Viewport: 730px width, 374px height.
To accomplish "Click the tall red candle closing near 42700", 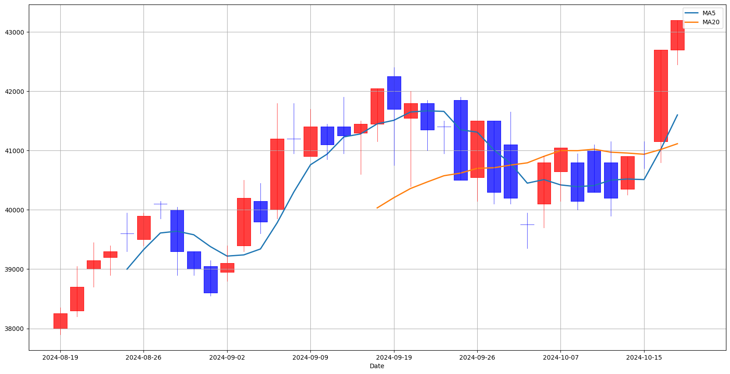I will pyautogui.click(x=661, y=96).
